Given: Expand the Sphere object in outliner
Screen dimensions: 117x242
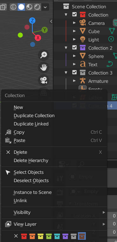Looking at the screenshot, I should tap(74, 56).
